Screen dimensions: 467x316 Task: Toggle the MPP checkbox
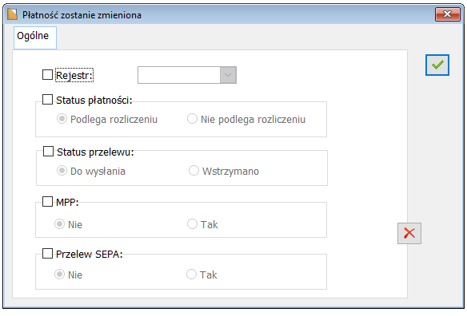pos(47,201)
